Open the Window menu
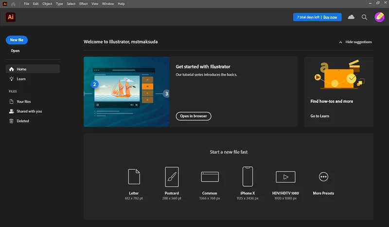This screenshot has height=227, width=389. [x=108, y=4]
